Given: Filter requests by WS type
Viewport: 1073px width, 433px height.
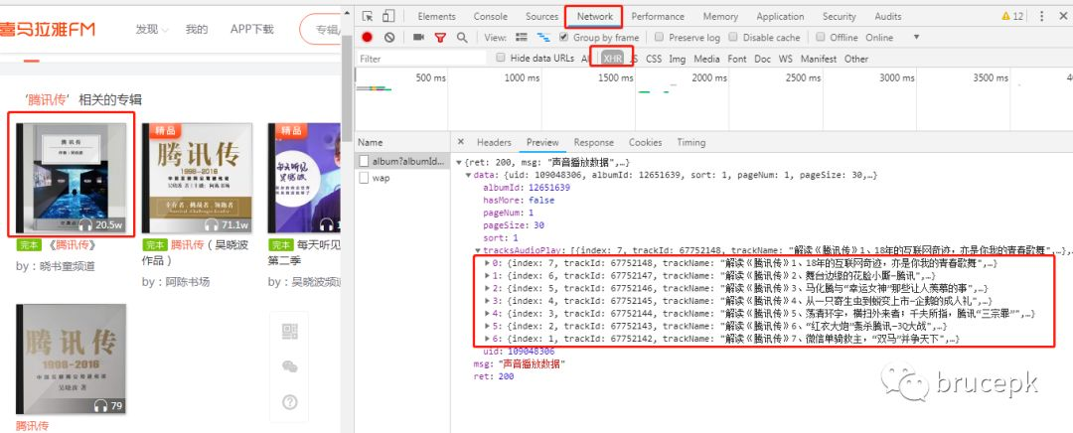Looking at the screenshot, I should [x=786, y=59].
